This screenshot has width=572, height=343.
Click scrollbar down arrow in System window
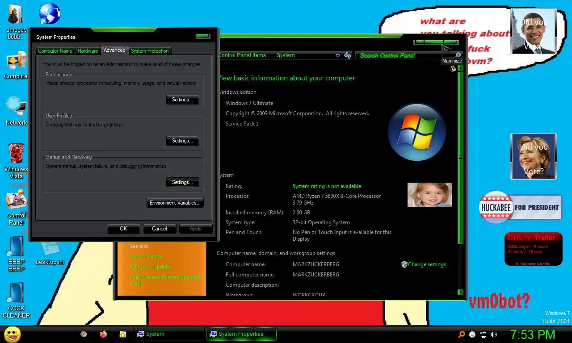(x=461, y=292)
